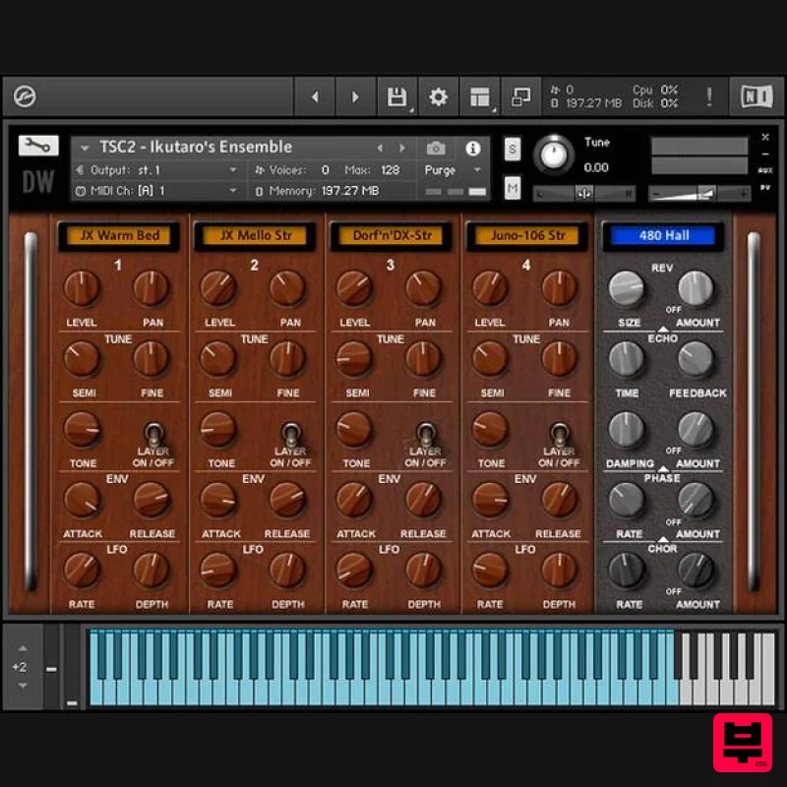Click the wrench icon to edit the instrument
This screenshot has width=787, height=787.
click(36, 144)
